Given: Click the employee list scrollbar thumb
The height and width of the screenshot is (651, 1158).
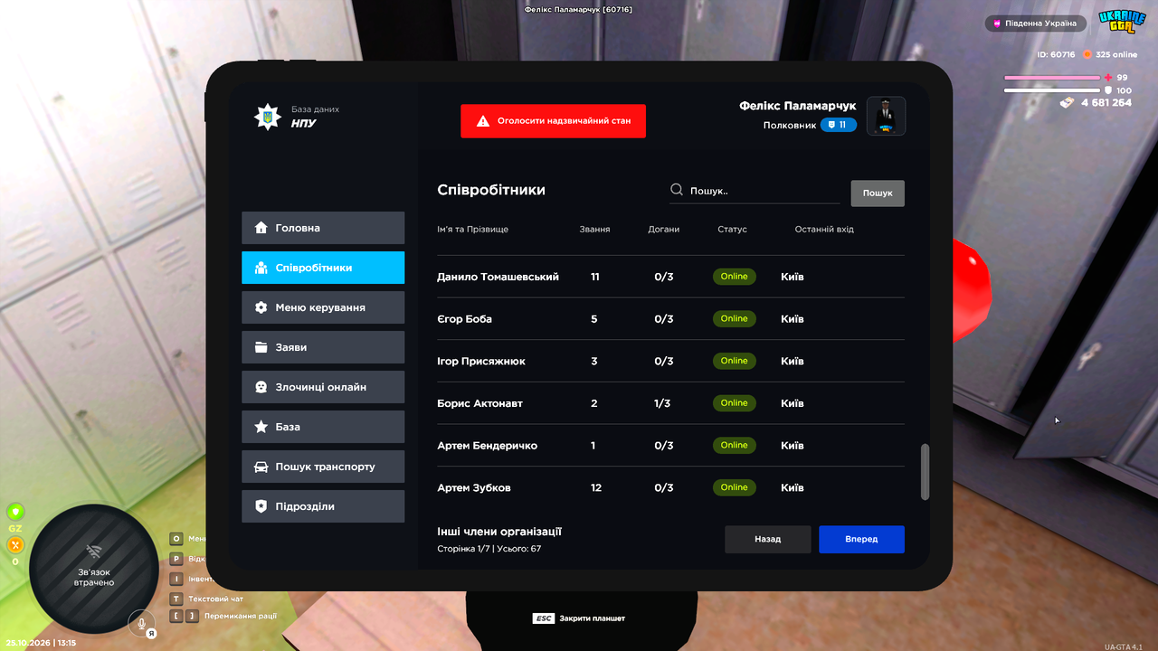Looking at the screenshot, I should (925, 471).
